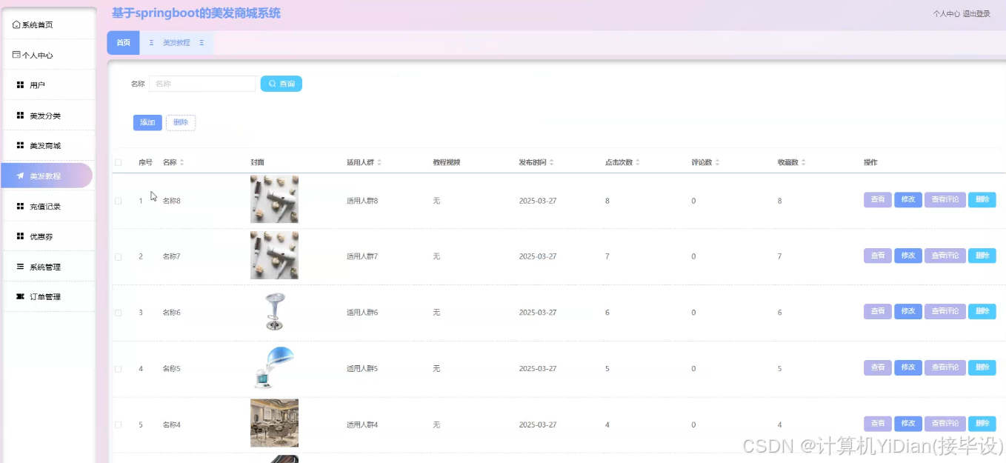Image resolution: width=1006 pixels, height=463 pixels.
Task: Click right icon of 美发教程 tab
Action: click(x=201, y=43)
